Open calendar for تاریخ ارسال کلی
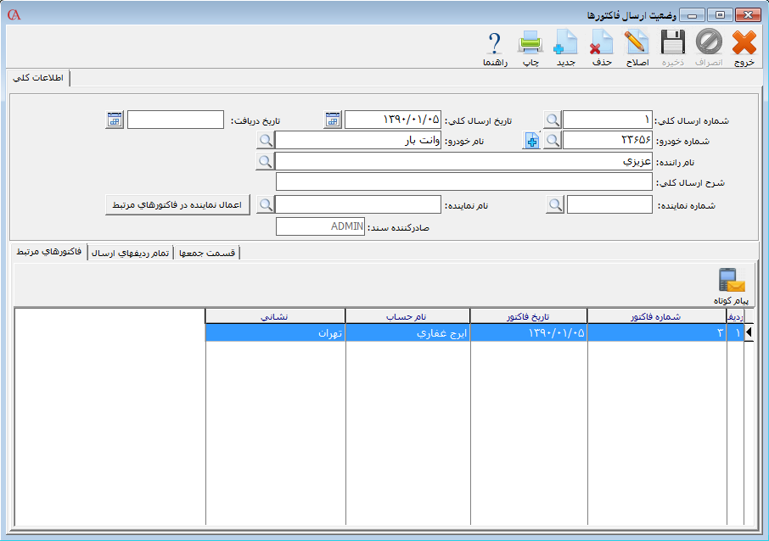Viewport: 769px width, 541px height. pos(334,120)
